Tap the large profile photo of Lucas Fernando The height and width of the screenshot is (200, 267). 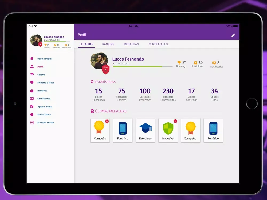pyautogui.click(x=99, y=61)
